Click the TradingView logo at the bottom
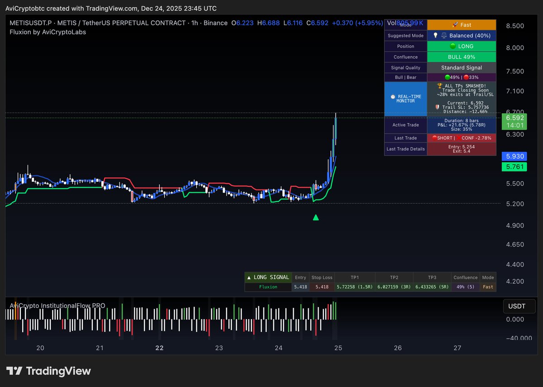 pos(48,371)
